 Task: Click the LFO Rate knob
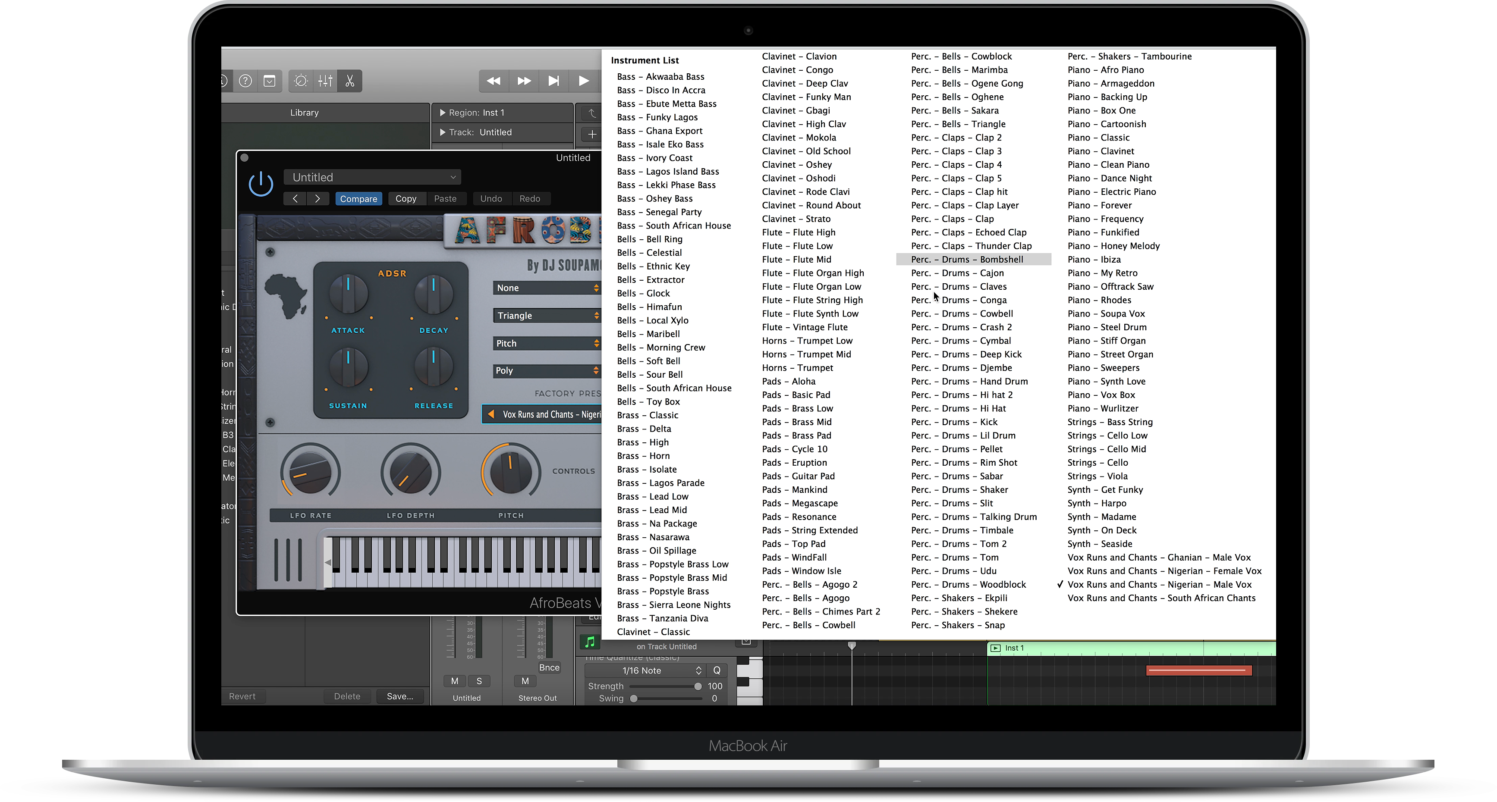pyautogui.click(x=311, y=472)
